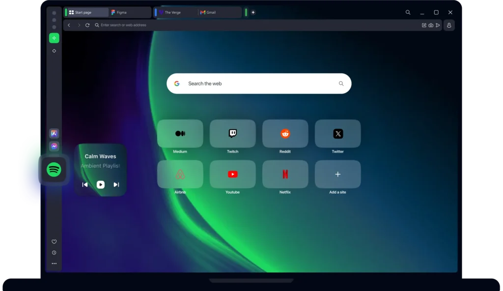Click the Calm Waves track title
This screenshot has width=503, height=291.
coord(100,156)
